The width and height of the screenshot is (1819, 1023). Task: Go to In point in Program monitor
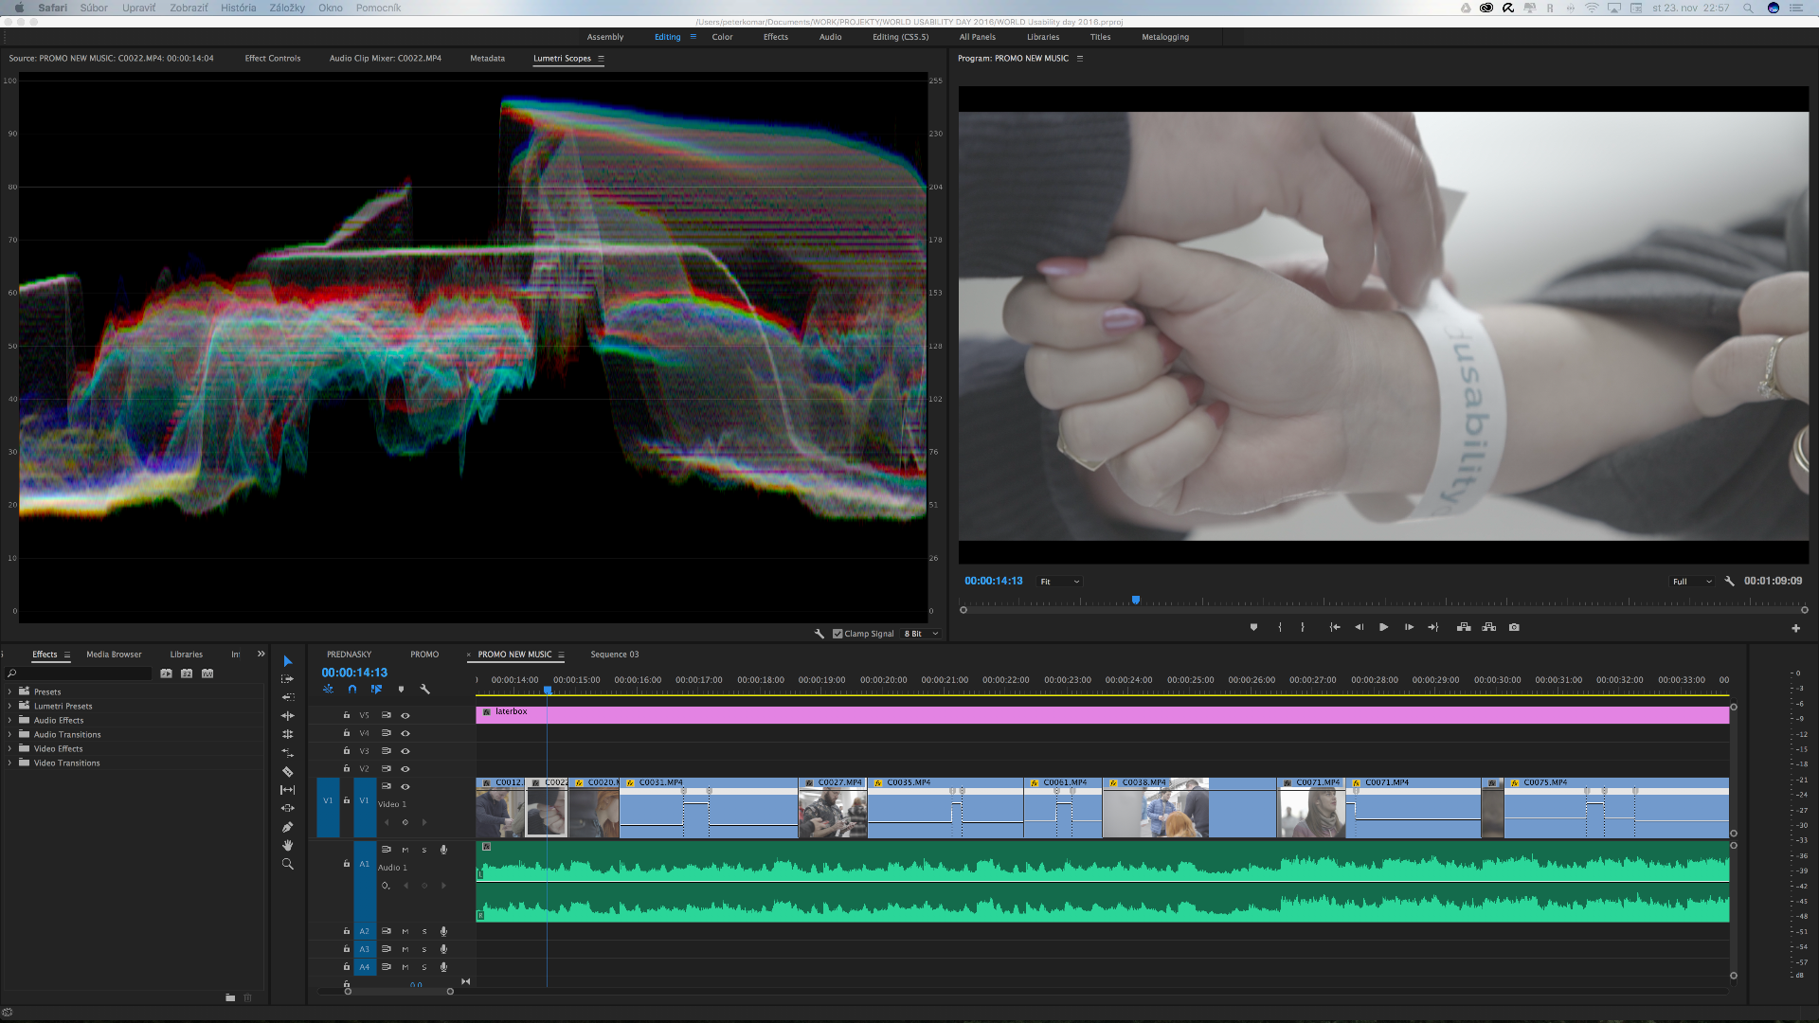[1335, 627]
